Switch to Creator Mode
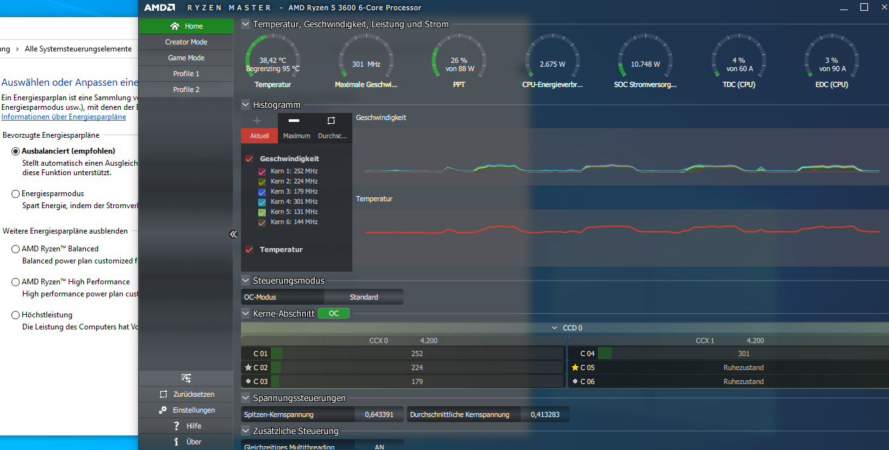Image resolution: width=889 pixels, height=450 pixels. [x=186, y=42]
